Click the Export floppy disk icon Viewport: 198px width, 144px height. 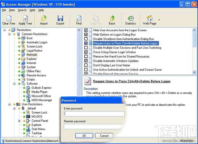[x=60, y=19]
